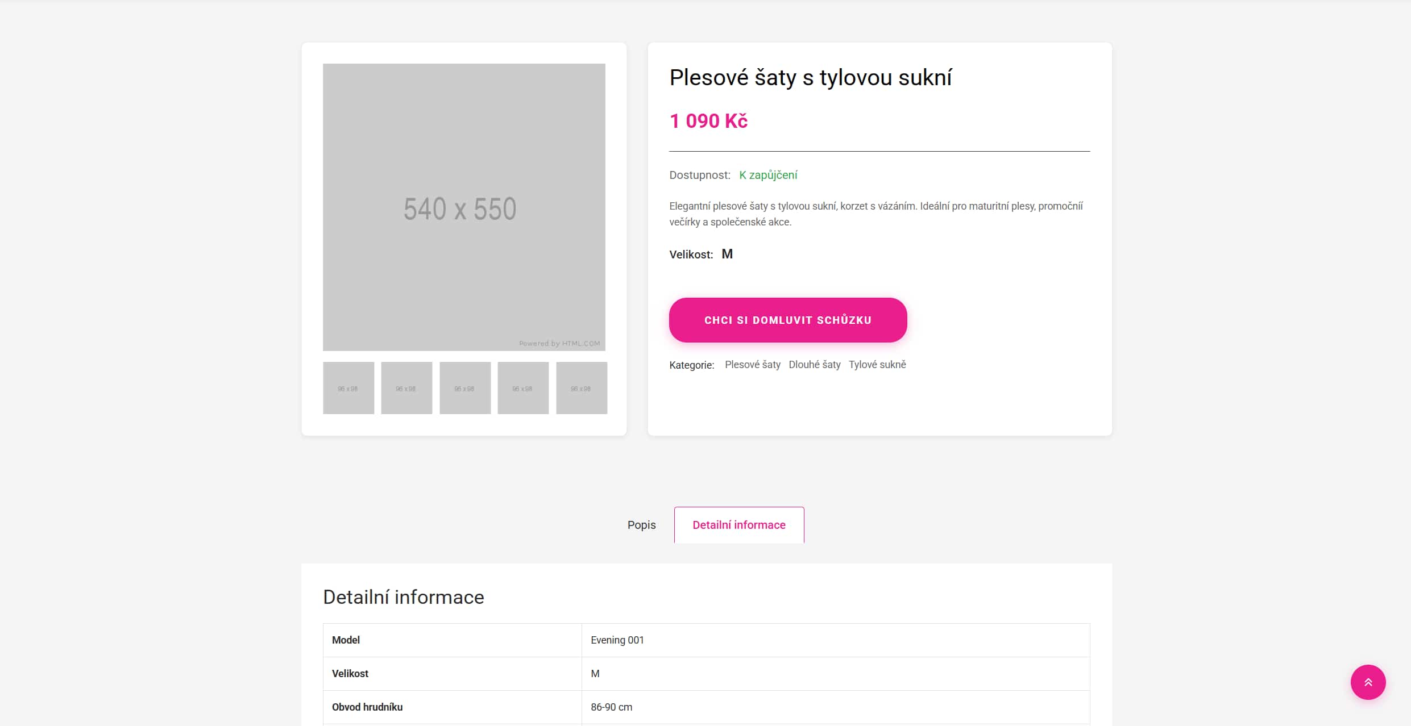Open the Plesové šaty category link
This screenshot has width=1411, height=726.
(x=752, y=365)
